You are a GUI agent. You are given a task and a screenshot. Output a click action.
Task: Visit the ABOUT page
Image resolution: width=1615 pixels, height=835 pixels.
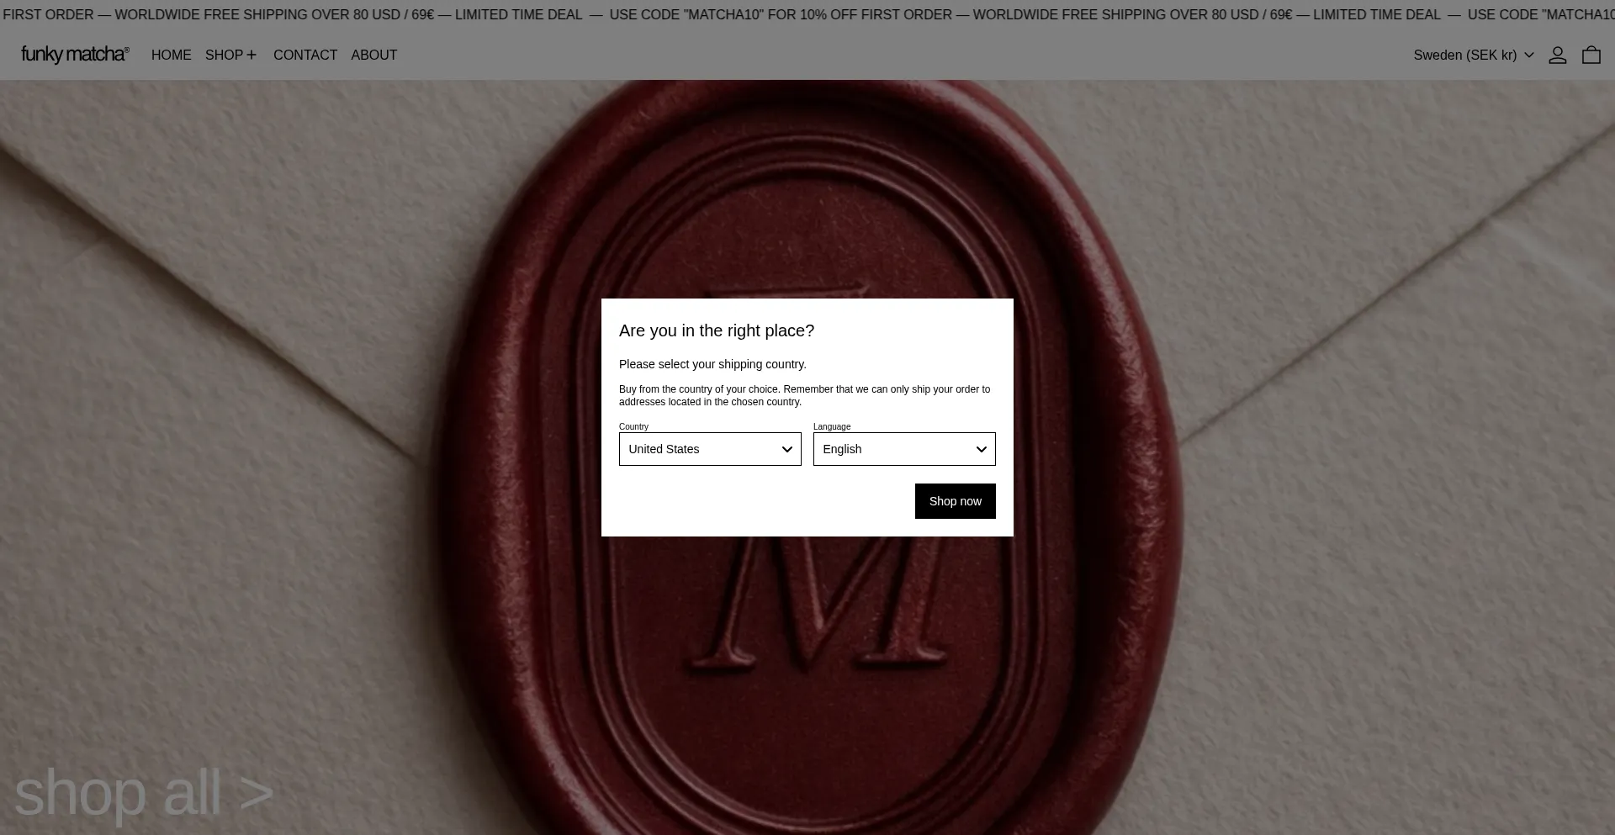click(374, 55)
